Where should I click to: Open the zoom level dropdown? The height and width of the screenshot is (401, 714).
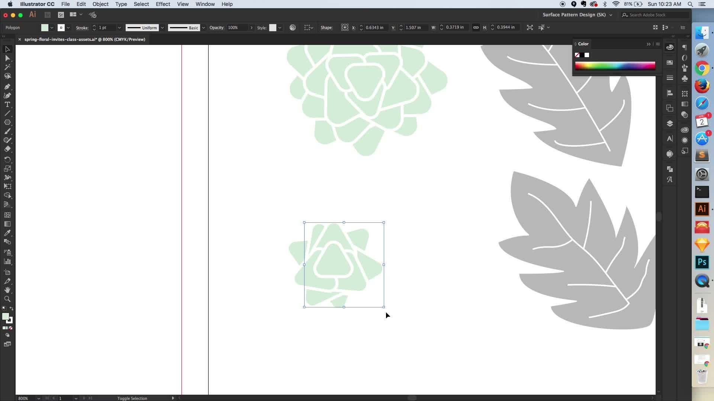click(x=39, y=398)
